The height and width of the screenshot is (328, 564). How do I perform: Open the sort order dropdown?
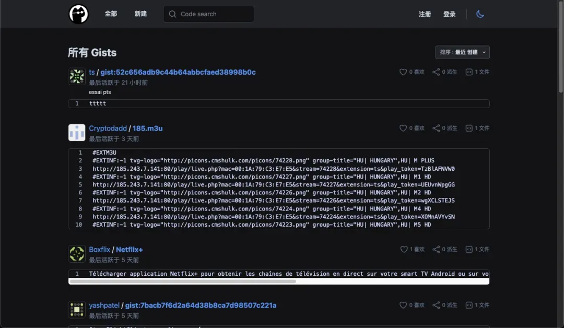[x=462, y=52]
